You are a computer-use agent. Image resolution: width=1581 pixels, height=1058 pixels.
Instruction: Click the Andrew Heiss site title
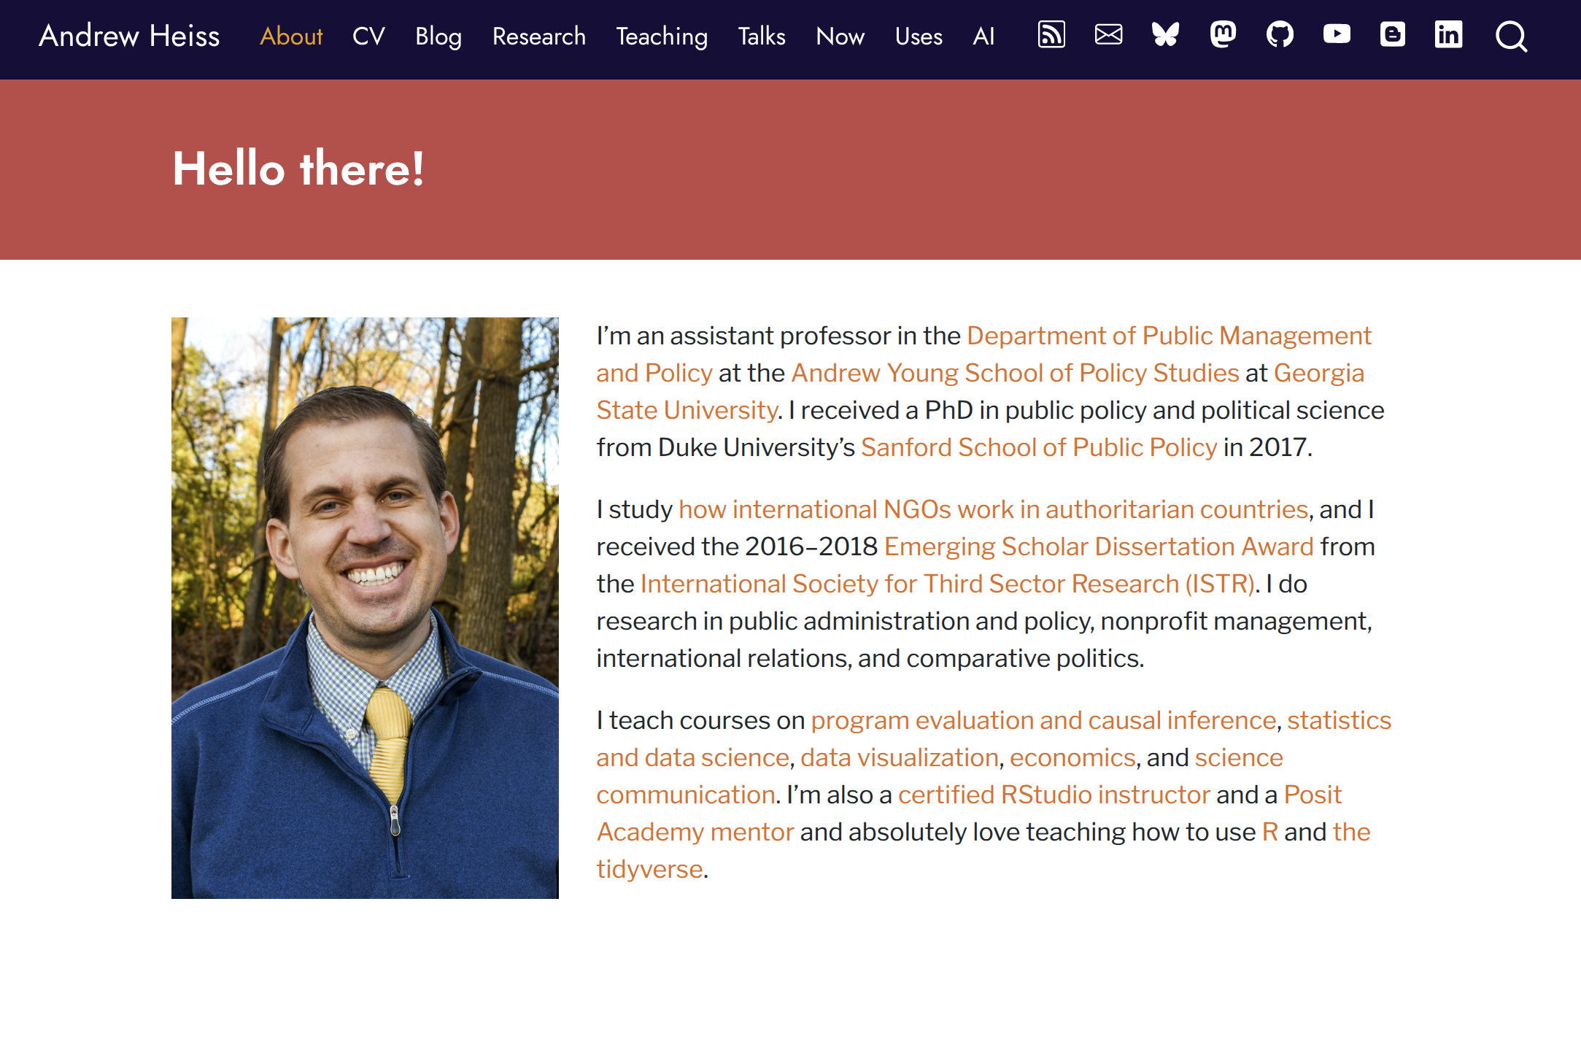(x=129, y=36)
